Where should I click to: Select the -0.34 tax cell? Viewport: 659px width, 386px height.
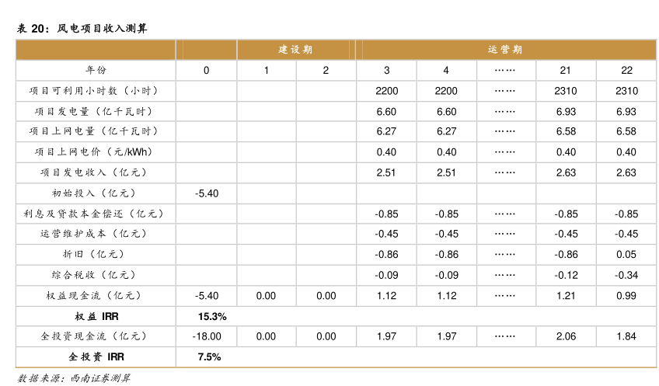coord(626,275)
